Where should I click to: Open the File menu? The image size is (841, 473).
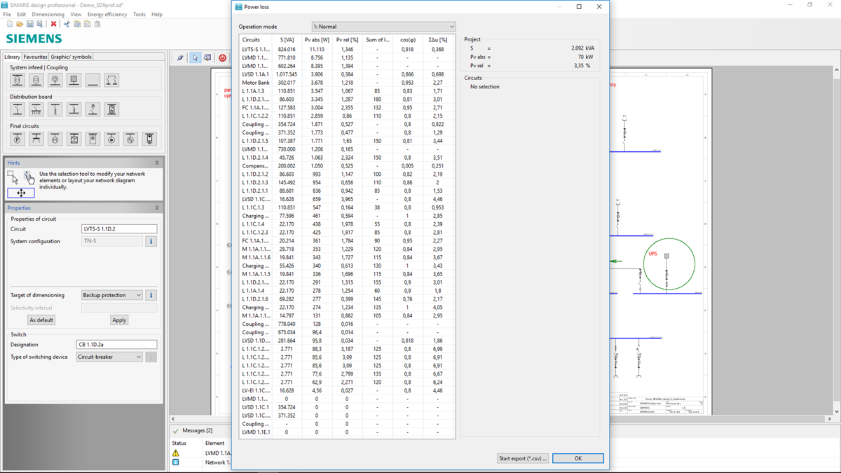tap(6, 14)
